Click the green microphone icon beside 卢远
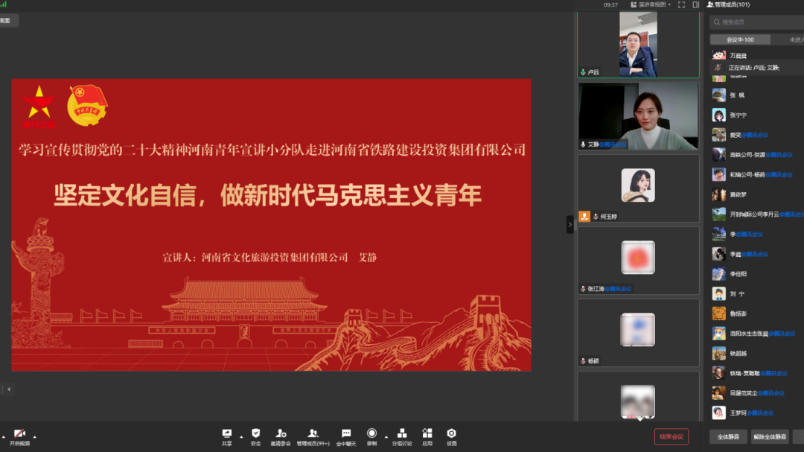Viewport: 804px width, 452px height. tap(583, 72)
